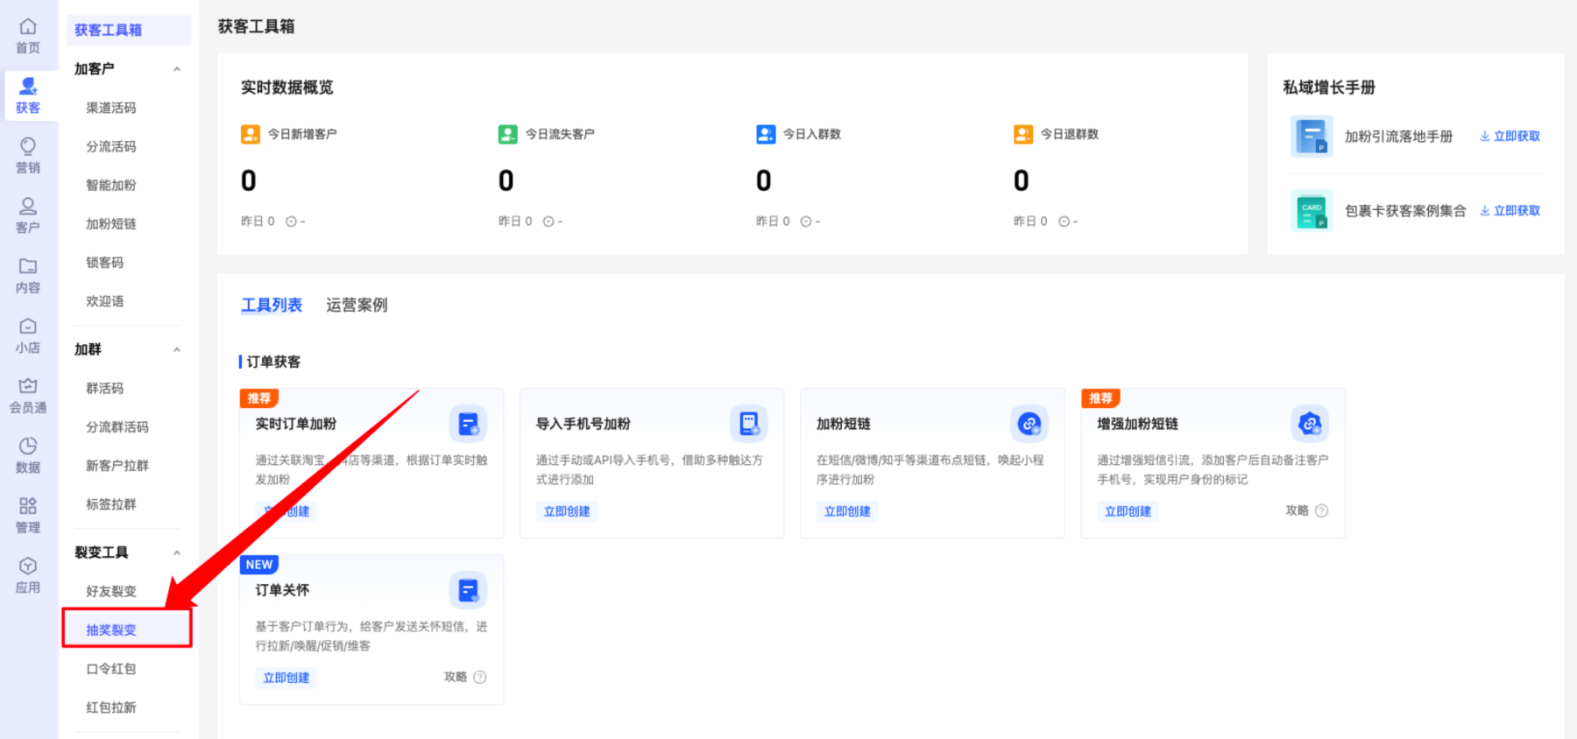Open the 分流群活码 menu item
The width and height of the screenshot is (1577, 739).
tap(117, 427)
